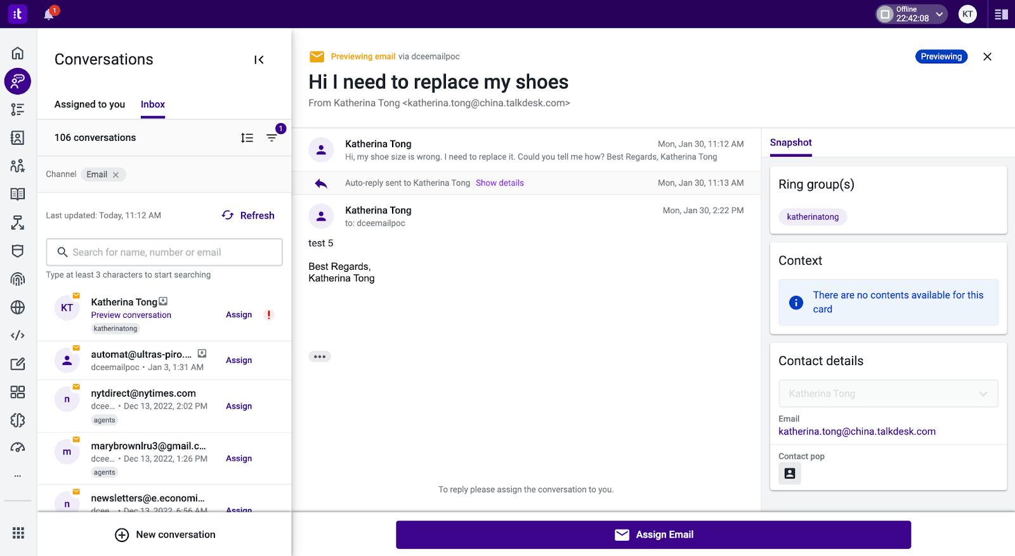Focus the search name, number or email field
This screenshot has height=556, width=1015.
164,252
